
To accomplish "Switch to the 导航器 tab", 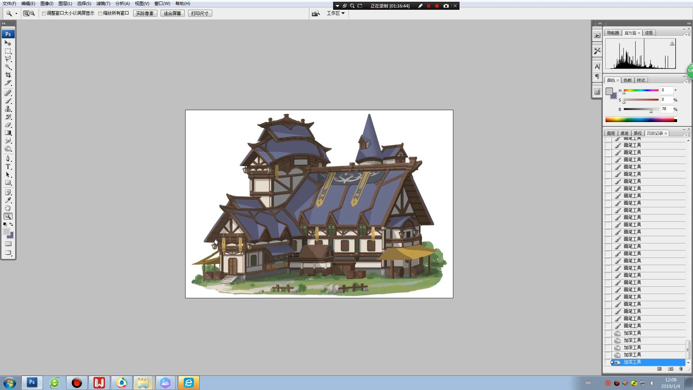I will pyautogui.click(x=613, y=33).
